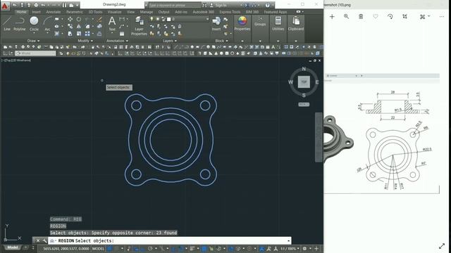Click the add plus icon in Photos

tap(332, 17)
